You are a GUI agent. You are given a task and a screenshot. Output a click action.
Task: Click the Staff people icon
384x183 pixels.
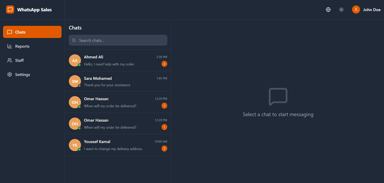10,60
